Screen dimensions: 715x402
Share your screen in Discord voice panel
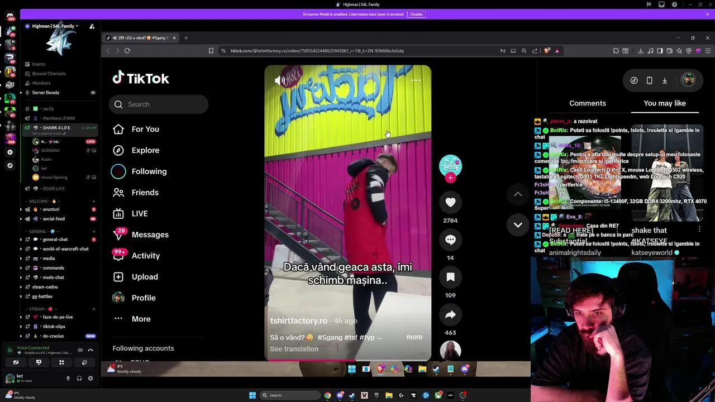click(x=39, y=362)
